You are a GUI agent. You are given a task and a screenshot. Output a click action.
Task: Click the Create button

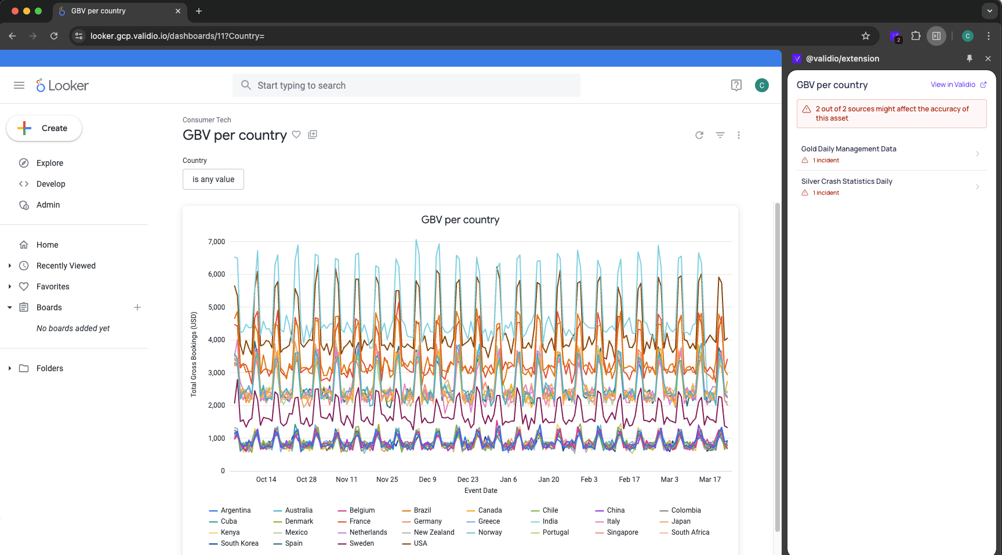click(44, 128)
